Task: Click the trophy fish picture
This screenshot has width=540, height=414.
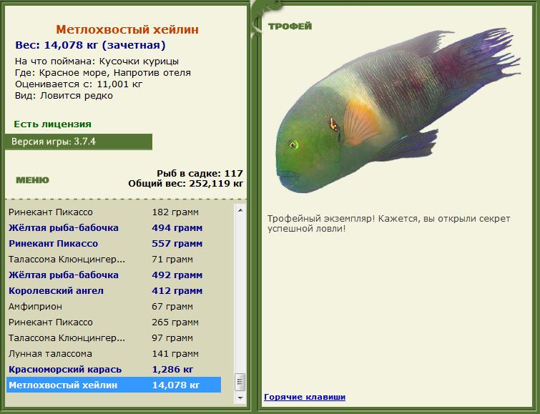Action: 398,110
